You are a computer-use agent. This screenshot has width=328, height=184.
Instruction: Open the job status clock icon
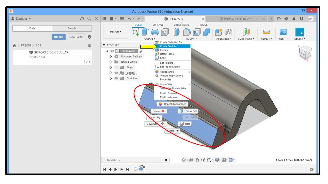coord(286,19)
